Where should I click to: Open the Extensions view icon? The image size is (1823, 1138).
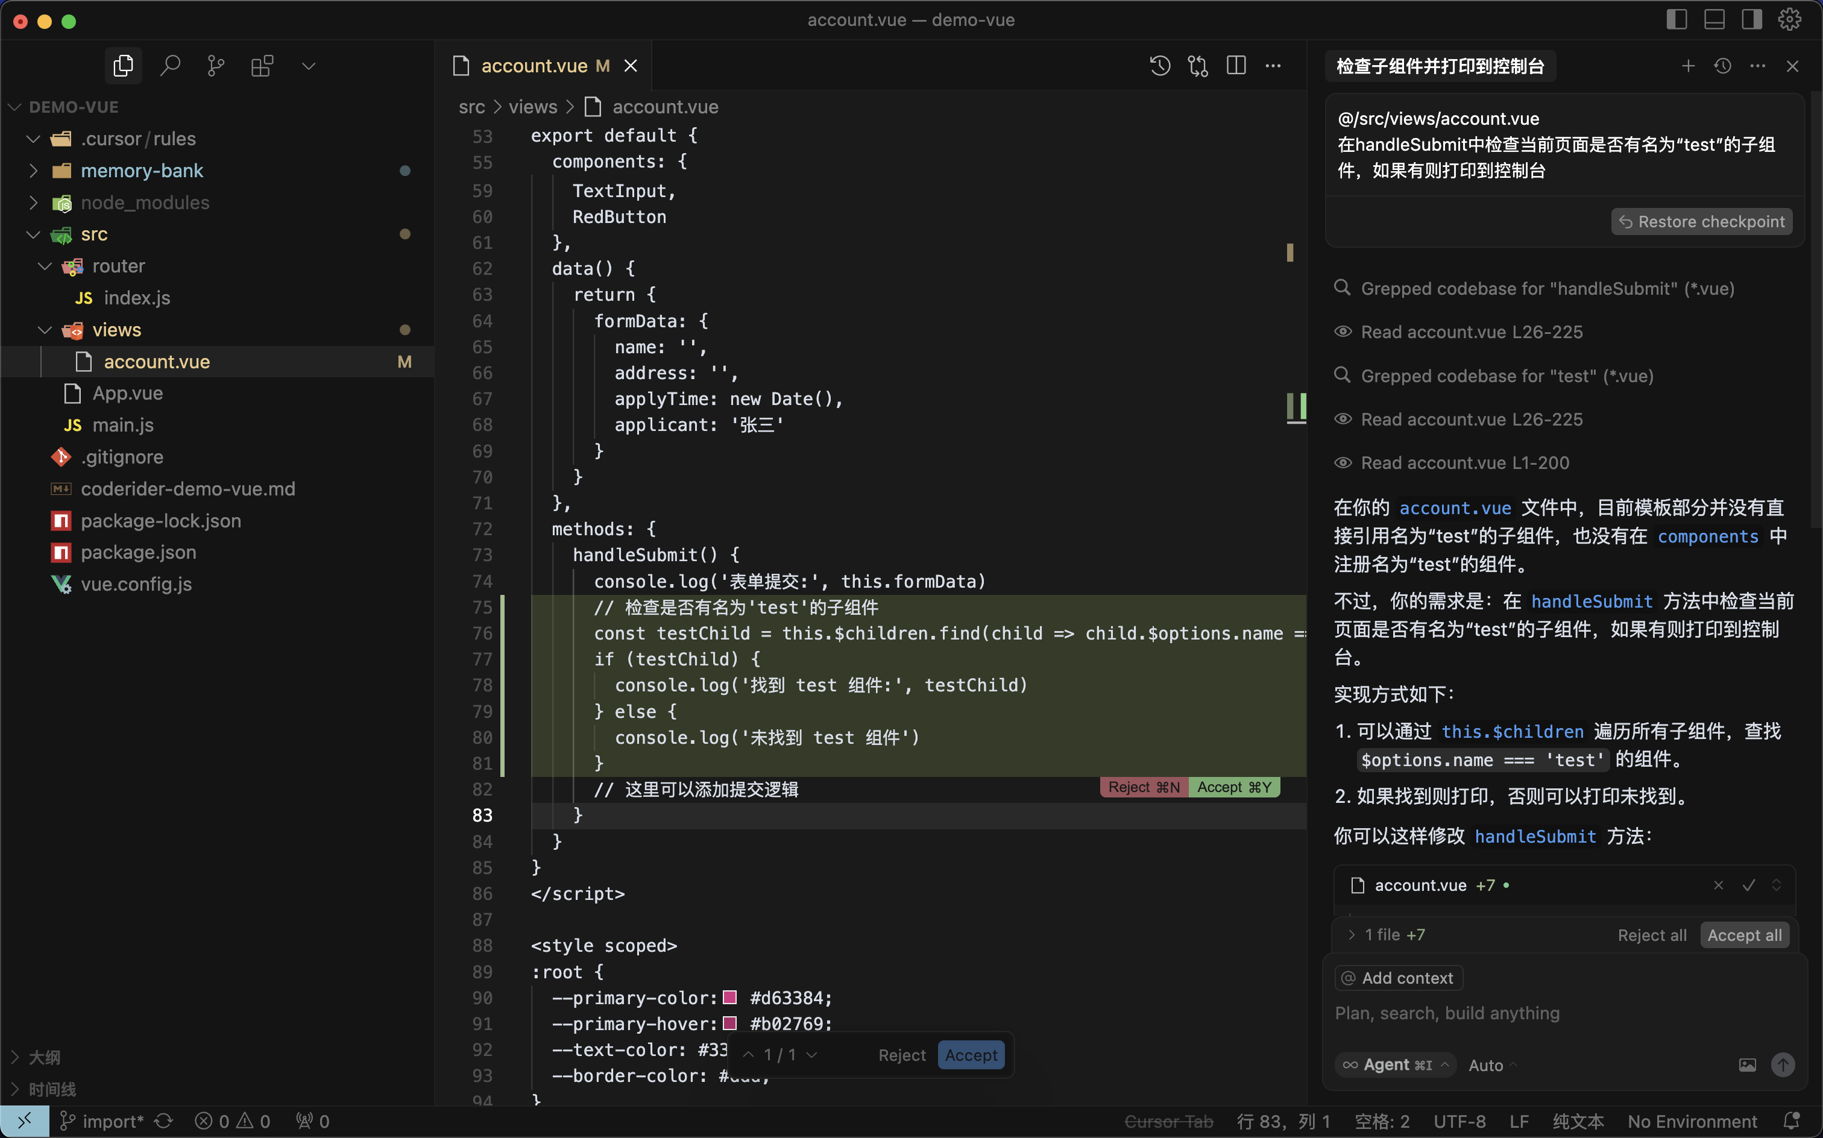coord(261,66)
